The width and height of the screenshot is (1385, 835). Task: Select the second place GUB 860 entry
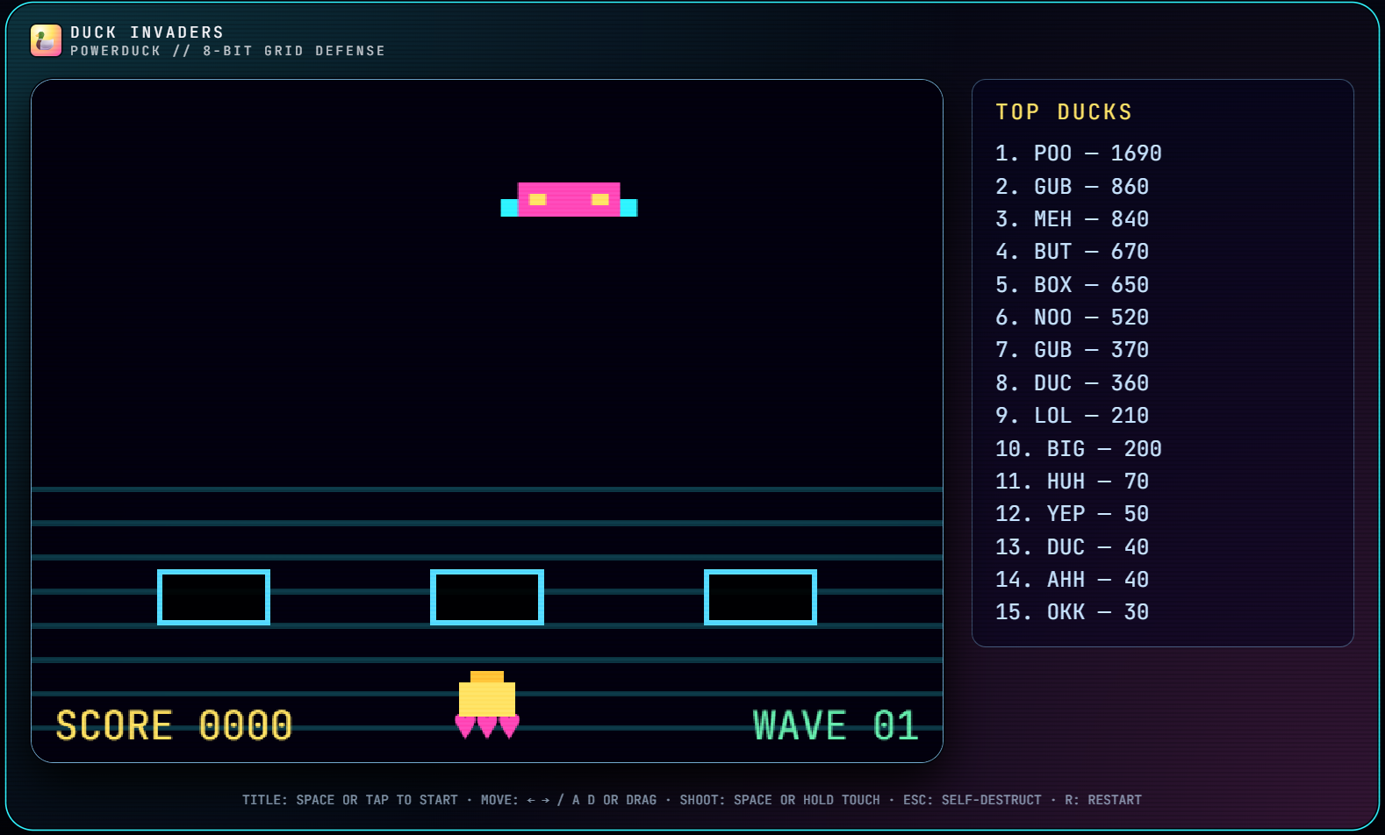coord(1072,187)
